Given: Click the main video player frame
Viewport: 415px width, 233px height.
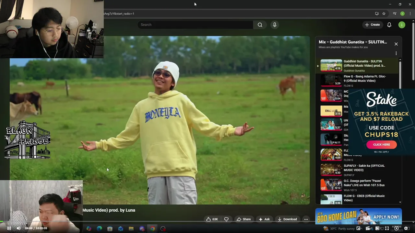Looking at the screenshot, I should click(160, 120).
